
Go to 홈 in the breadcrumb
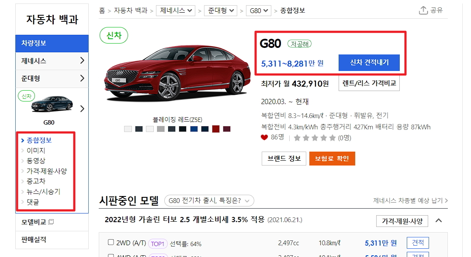[x=102, y=11]
